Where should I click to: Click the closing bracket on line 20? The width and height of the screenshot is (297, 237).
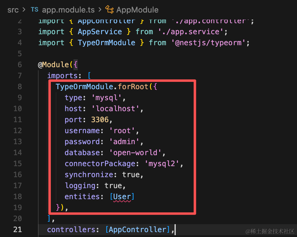click(49, 218)
